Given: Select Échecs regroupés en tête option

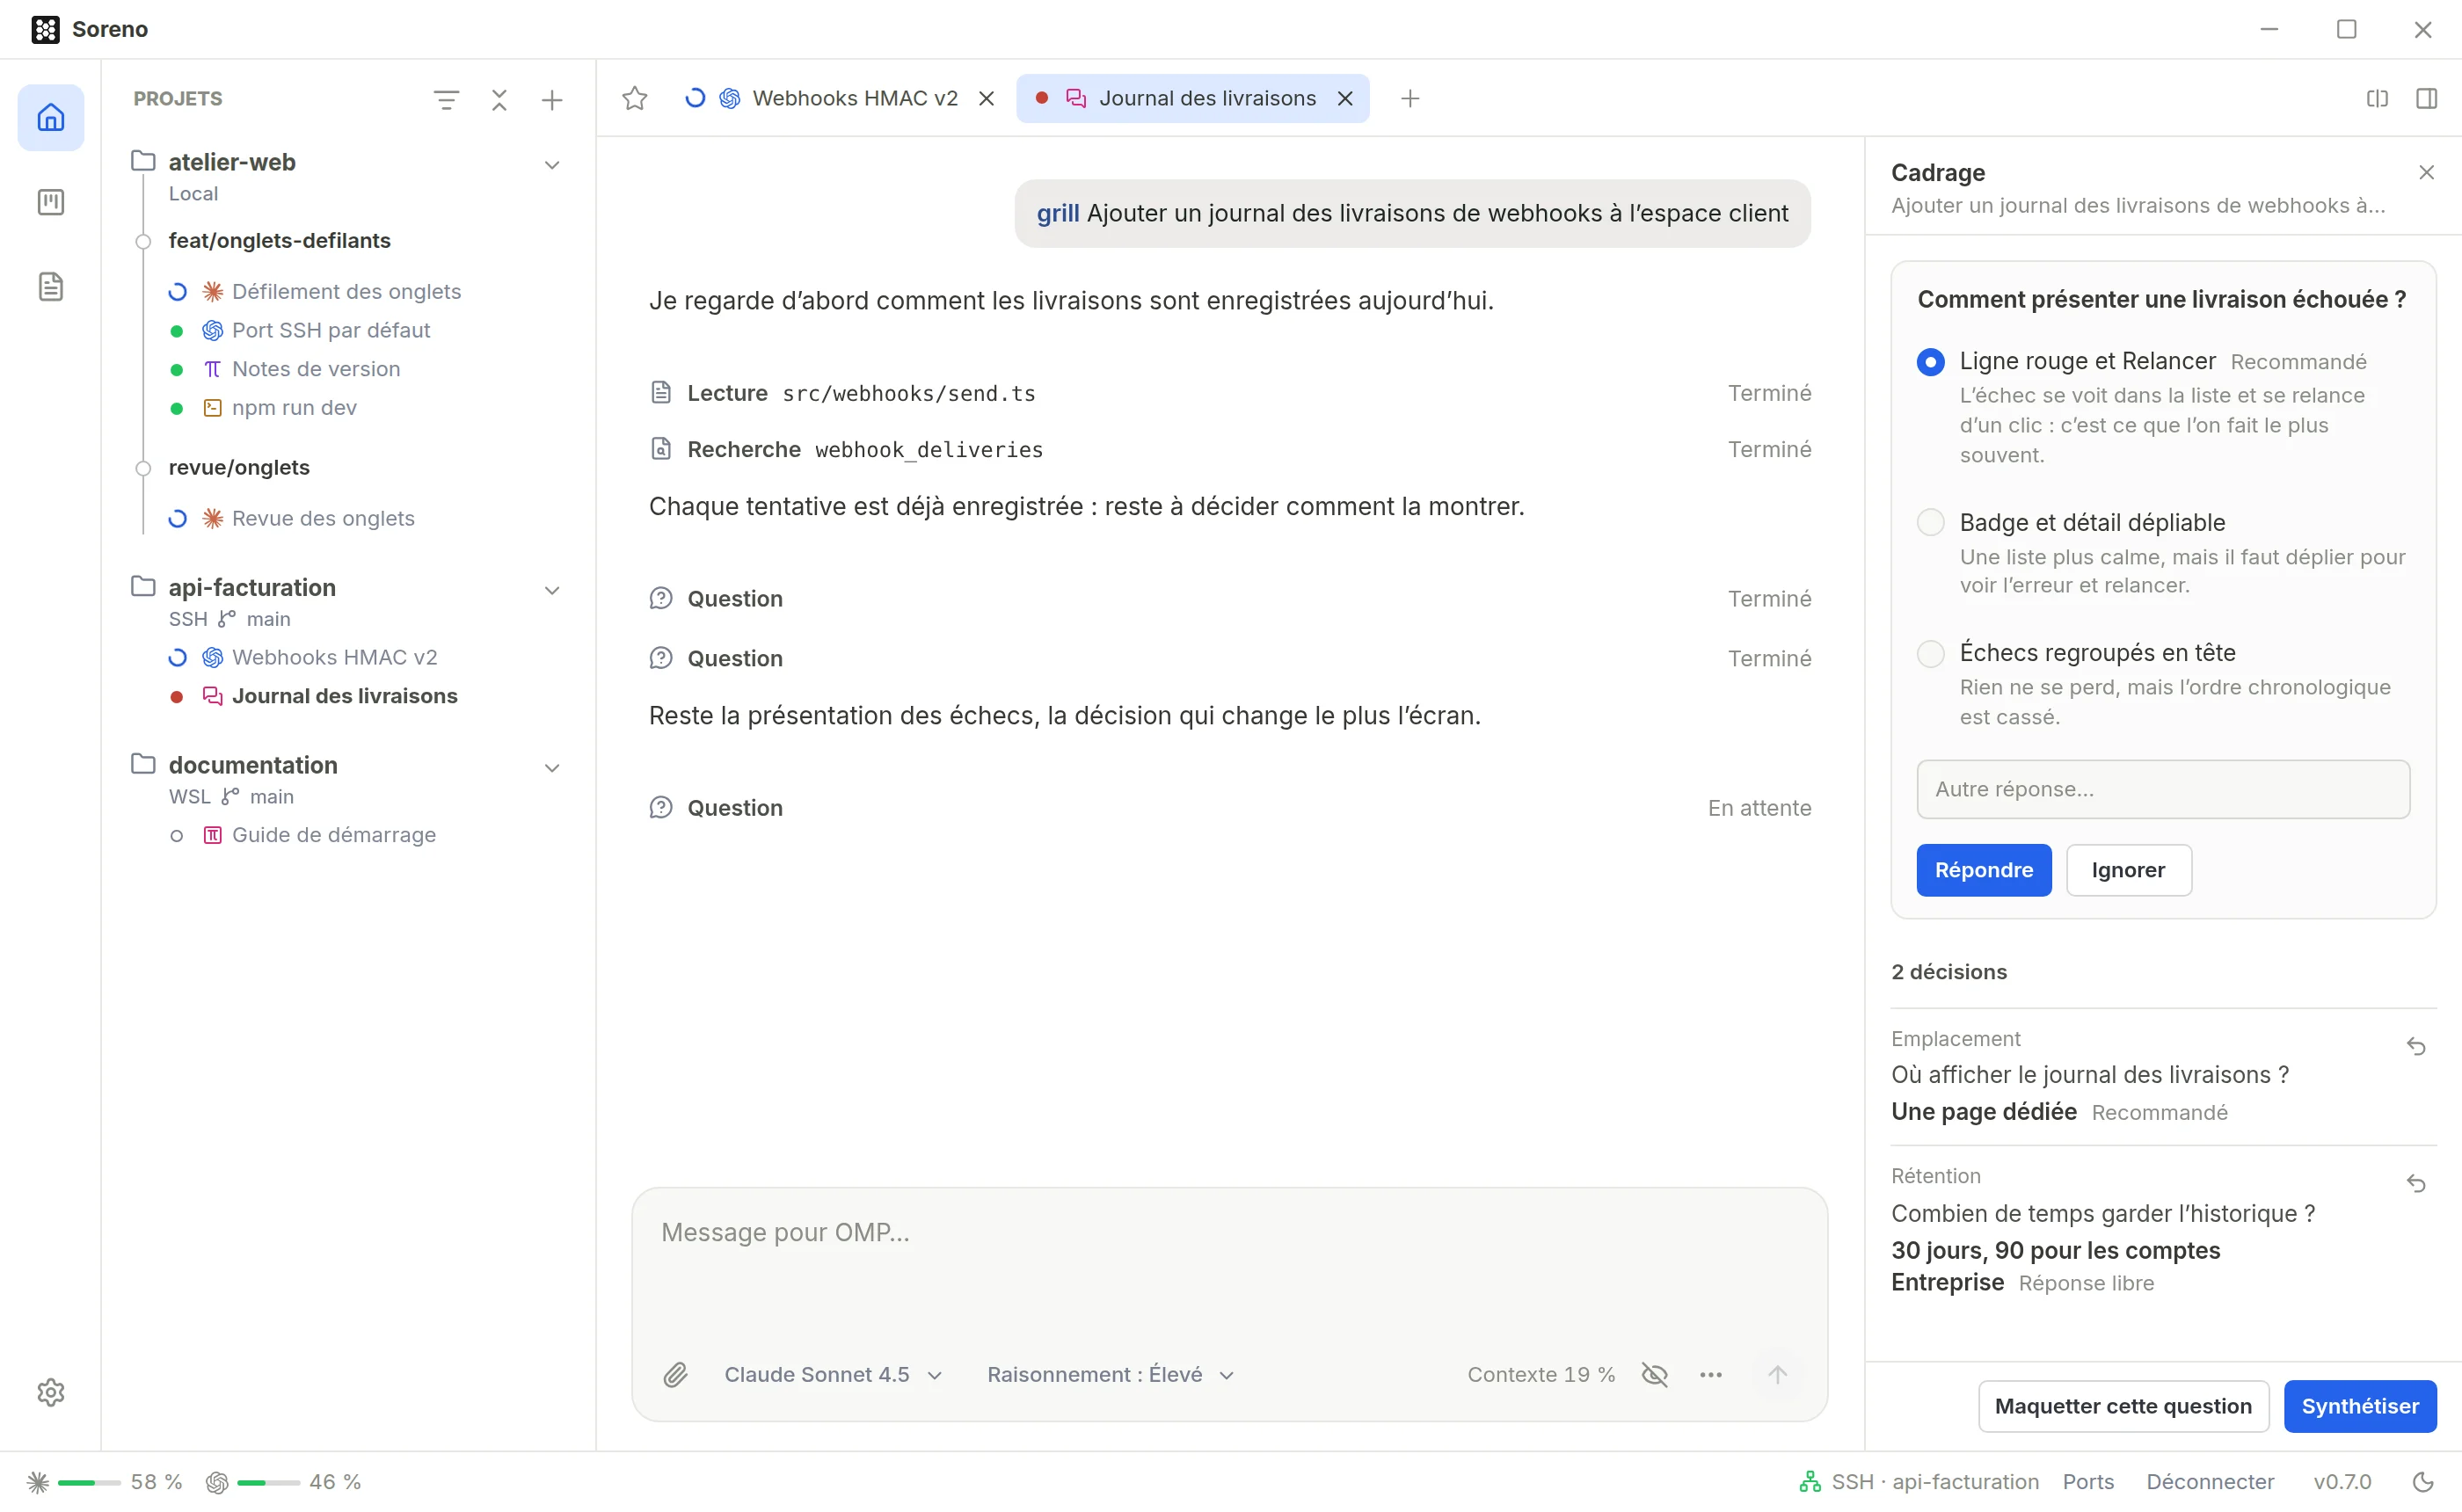Looking at the screenshot, I should pyautogui.click(x=1930, y=653).
